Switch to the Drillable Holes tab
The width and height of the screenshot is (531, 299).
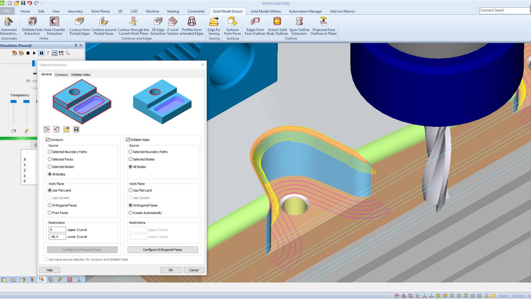point(80,75)
